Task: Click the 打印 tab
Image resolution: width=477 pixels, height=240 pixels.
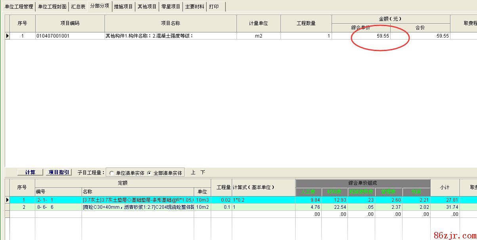Action: point(214,7)
